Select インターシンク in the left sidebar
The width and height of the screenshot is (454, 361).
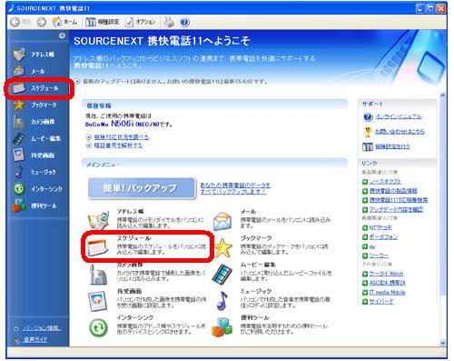(x=37, y=189)
